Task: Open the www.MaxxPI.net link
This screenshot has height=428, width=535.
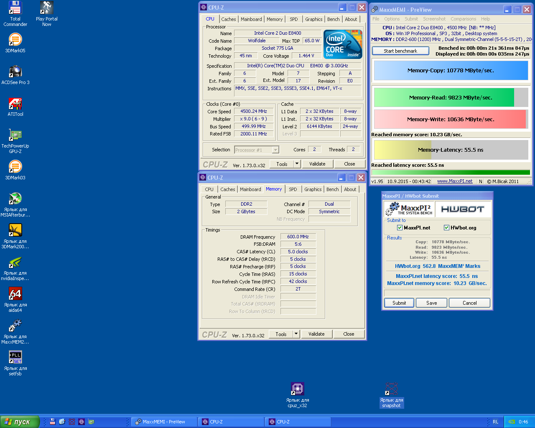Action: click(x=455, y=181)
